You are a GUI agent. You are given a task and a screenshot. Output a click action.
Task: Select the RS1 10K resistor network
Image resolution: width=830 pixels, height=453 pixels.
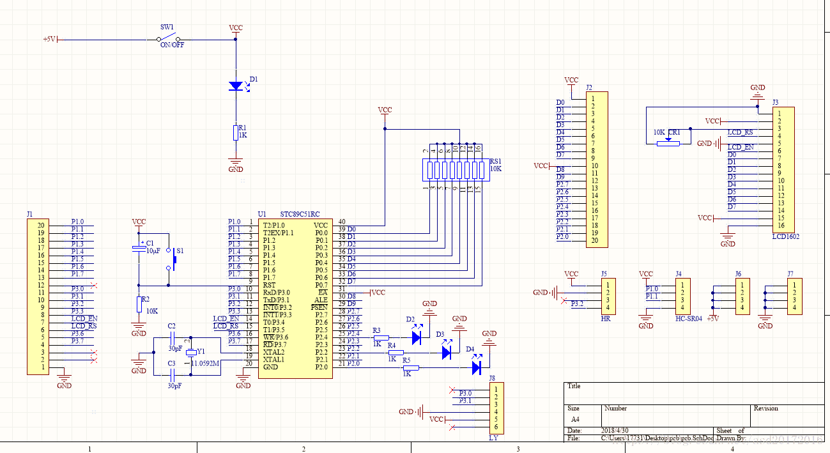coord(456,170)
